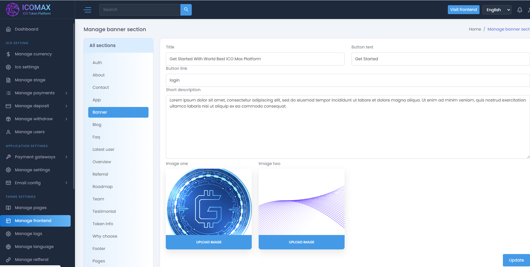Viewport: 530px width, 267px height.
Task: Click the Dashboard home icon
Action: coord(8,29)
